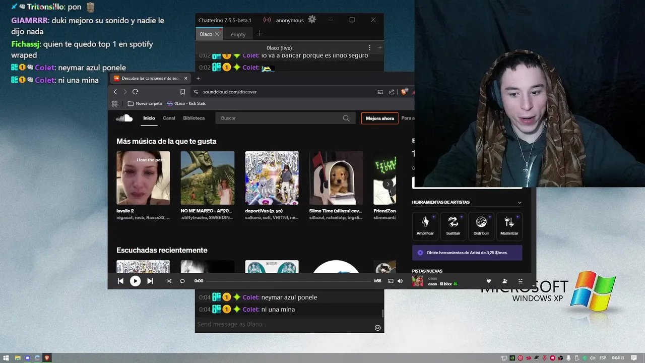The height and width of the screenshot is (363, 645).
Task: Click the lavalle 2 title link
Action: click(125, 211)
